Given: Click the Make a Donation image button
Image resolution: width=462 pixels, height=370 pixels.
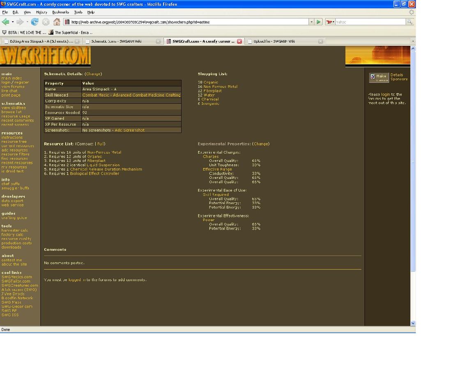Looking at the screenshot, I should 379,78.
